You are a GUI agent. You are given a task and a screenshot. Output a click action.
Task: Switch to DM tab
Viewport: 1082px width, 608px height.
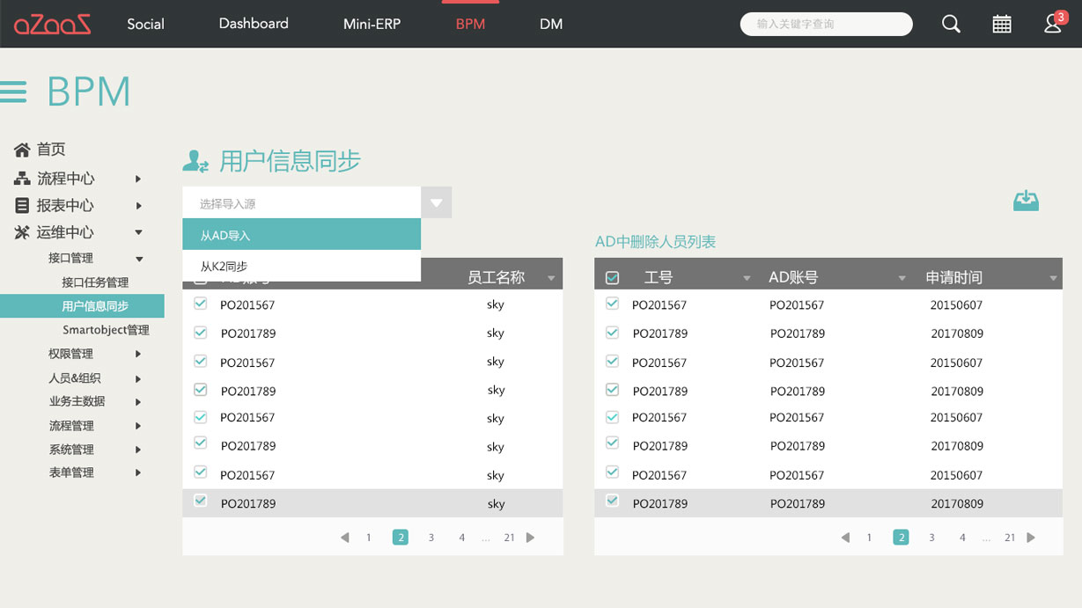pos(551,24)
